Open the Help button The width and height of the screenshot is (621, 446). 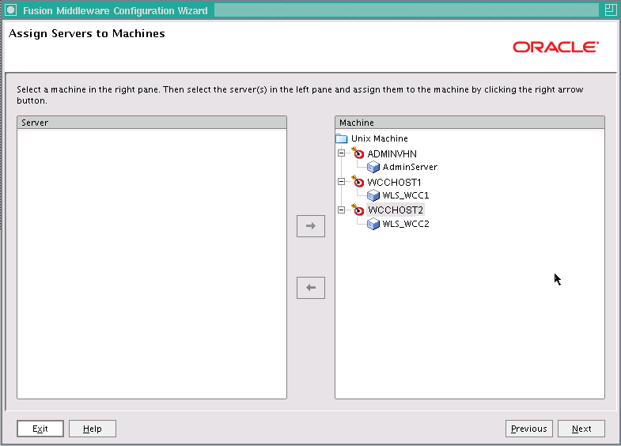[93, 429]
